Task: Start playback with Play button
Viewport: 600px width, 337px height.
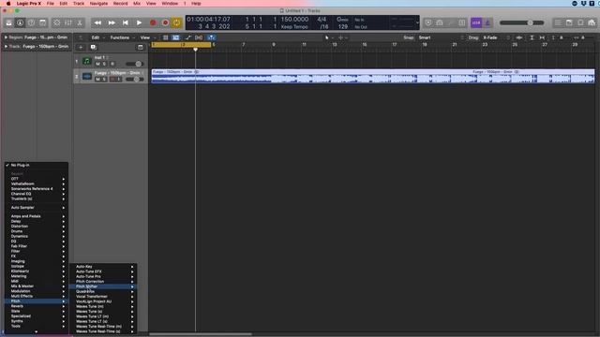Action: [139, 22]
